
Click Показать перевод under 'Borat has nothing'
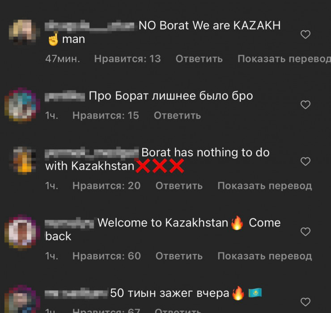[265, 186]
